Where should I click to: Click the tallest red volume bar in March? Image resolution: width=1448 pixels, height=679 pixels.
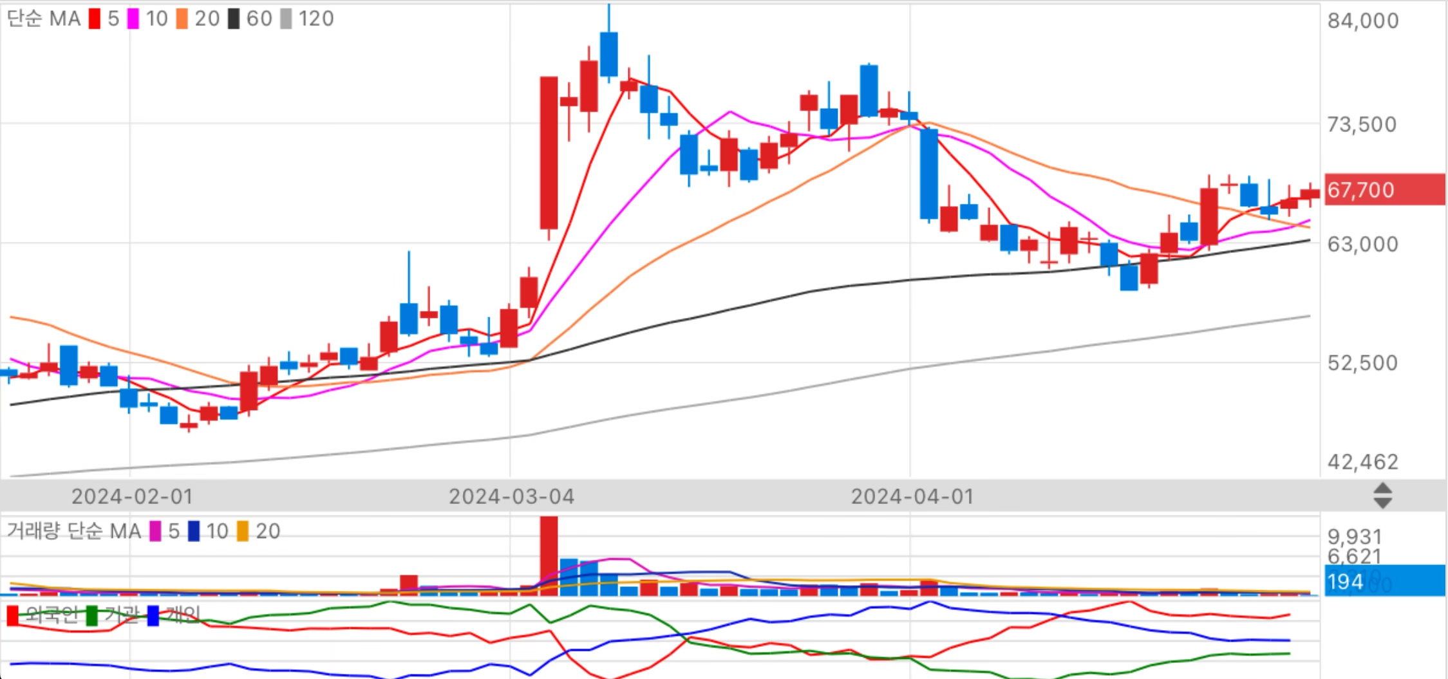[x=549, y=556]
